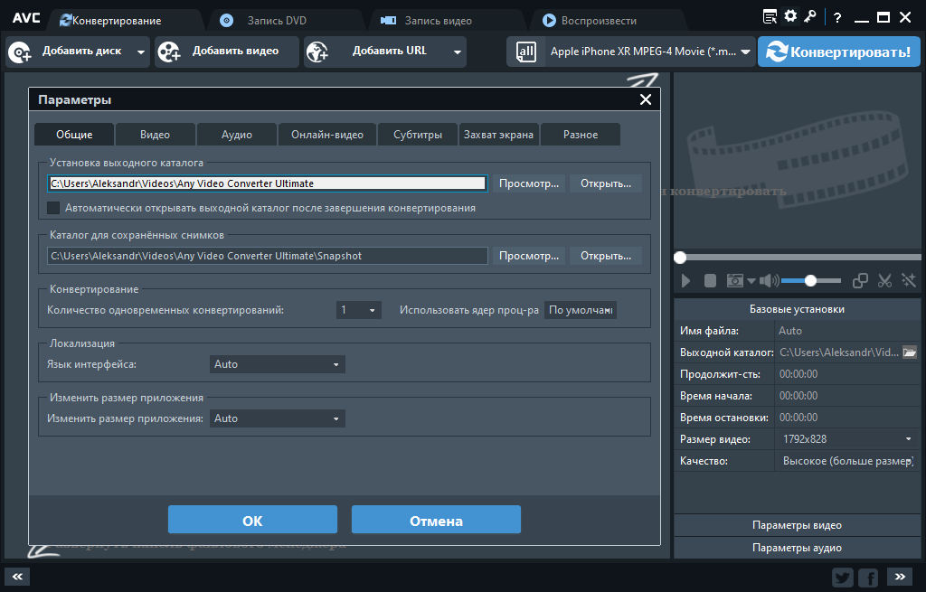The image size is (926, 592).
Task: Click the output directory path field
Action: pyautogui.click(x=268, y=183)
